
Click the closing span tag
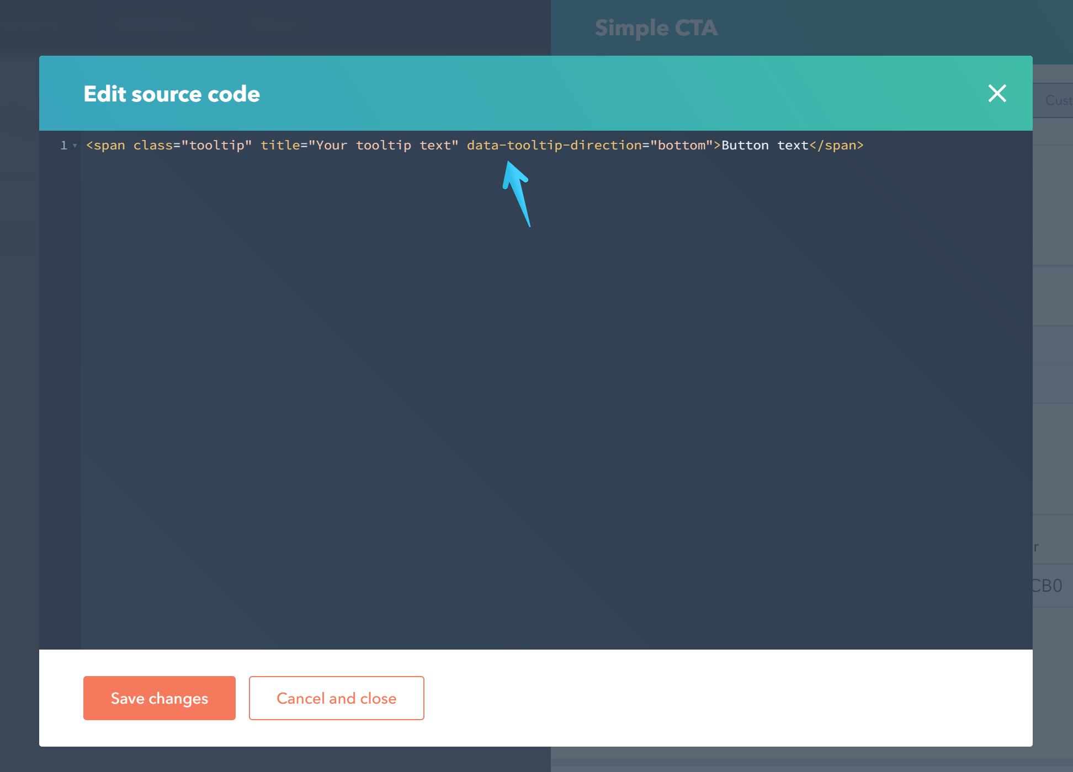[x=836, y=146]
